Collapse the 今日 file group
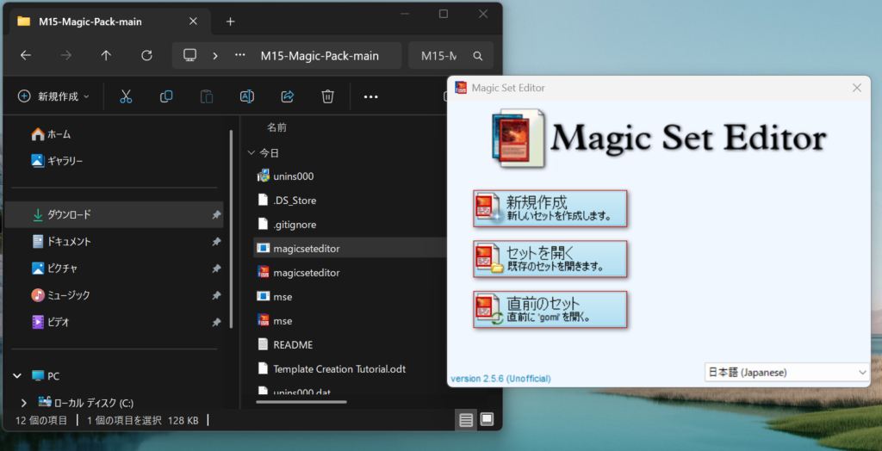Image resolution: width=882 pixels, height=451 pixels. click(x=252, y=152)
